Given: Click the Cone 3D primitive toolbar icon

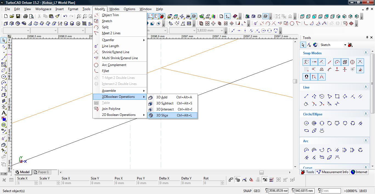Looking at the screenshot, I should coord(30,24).
